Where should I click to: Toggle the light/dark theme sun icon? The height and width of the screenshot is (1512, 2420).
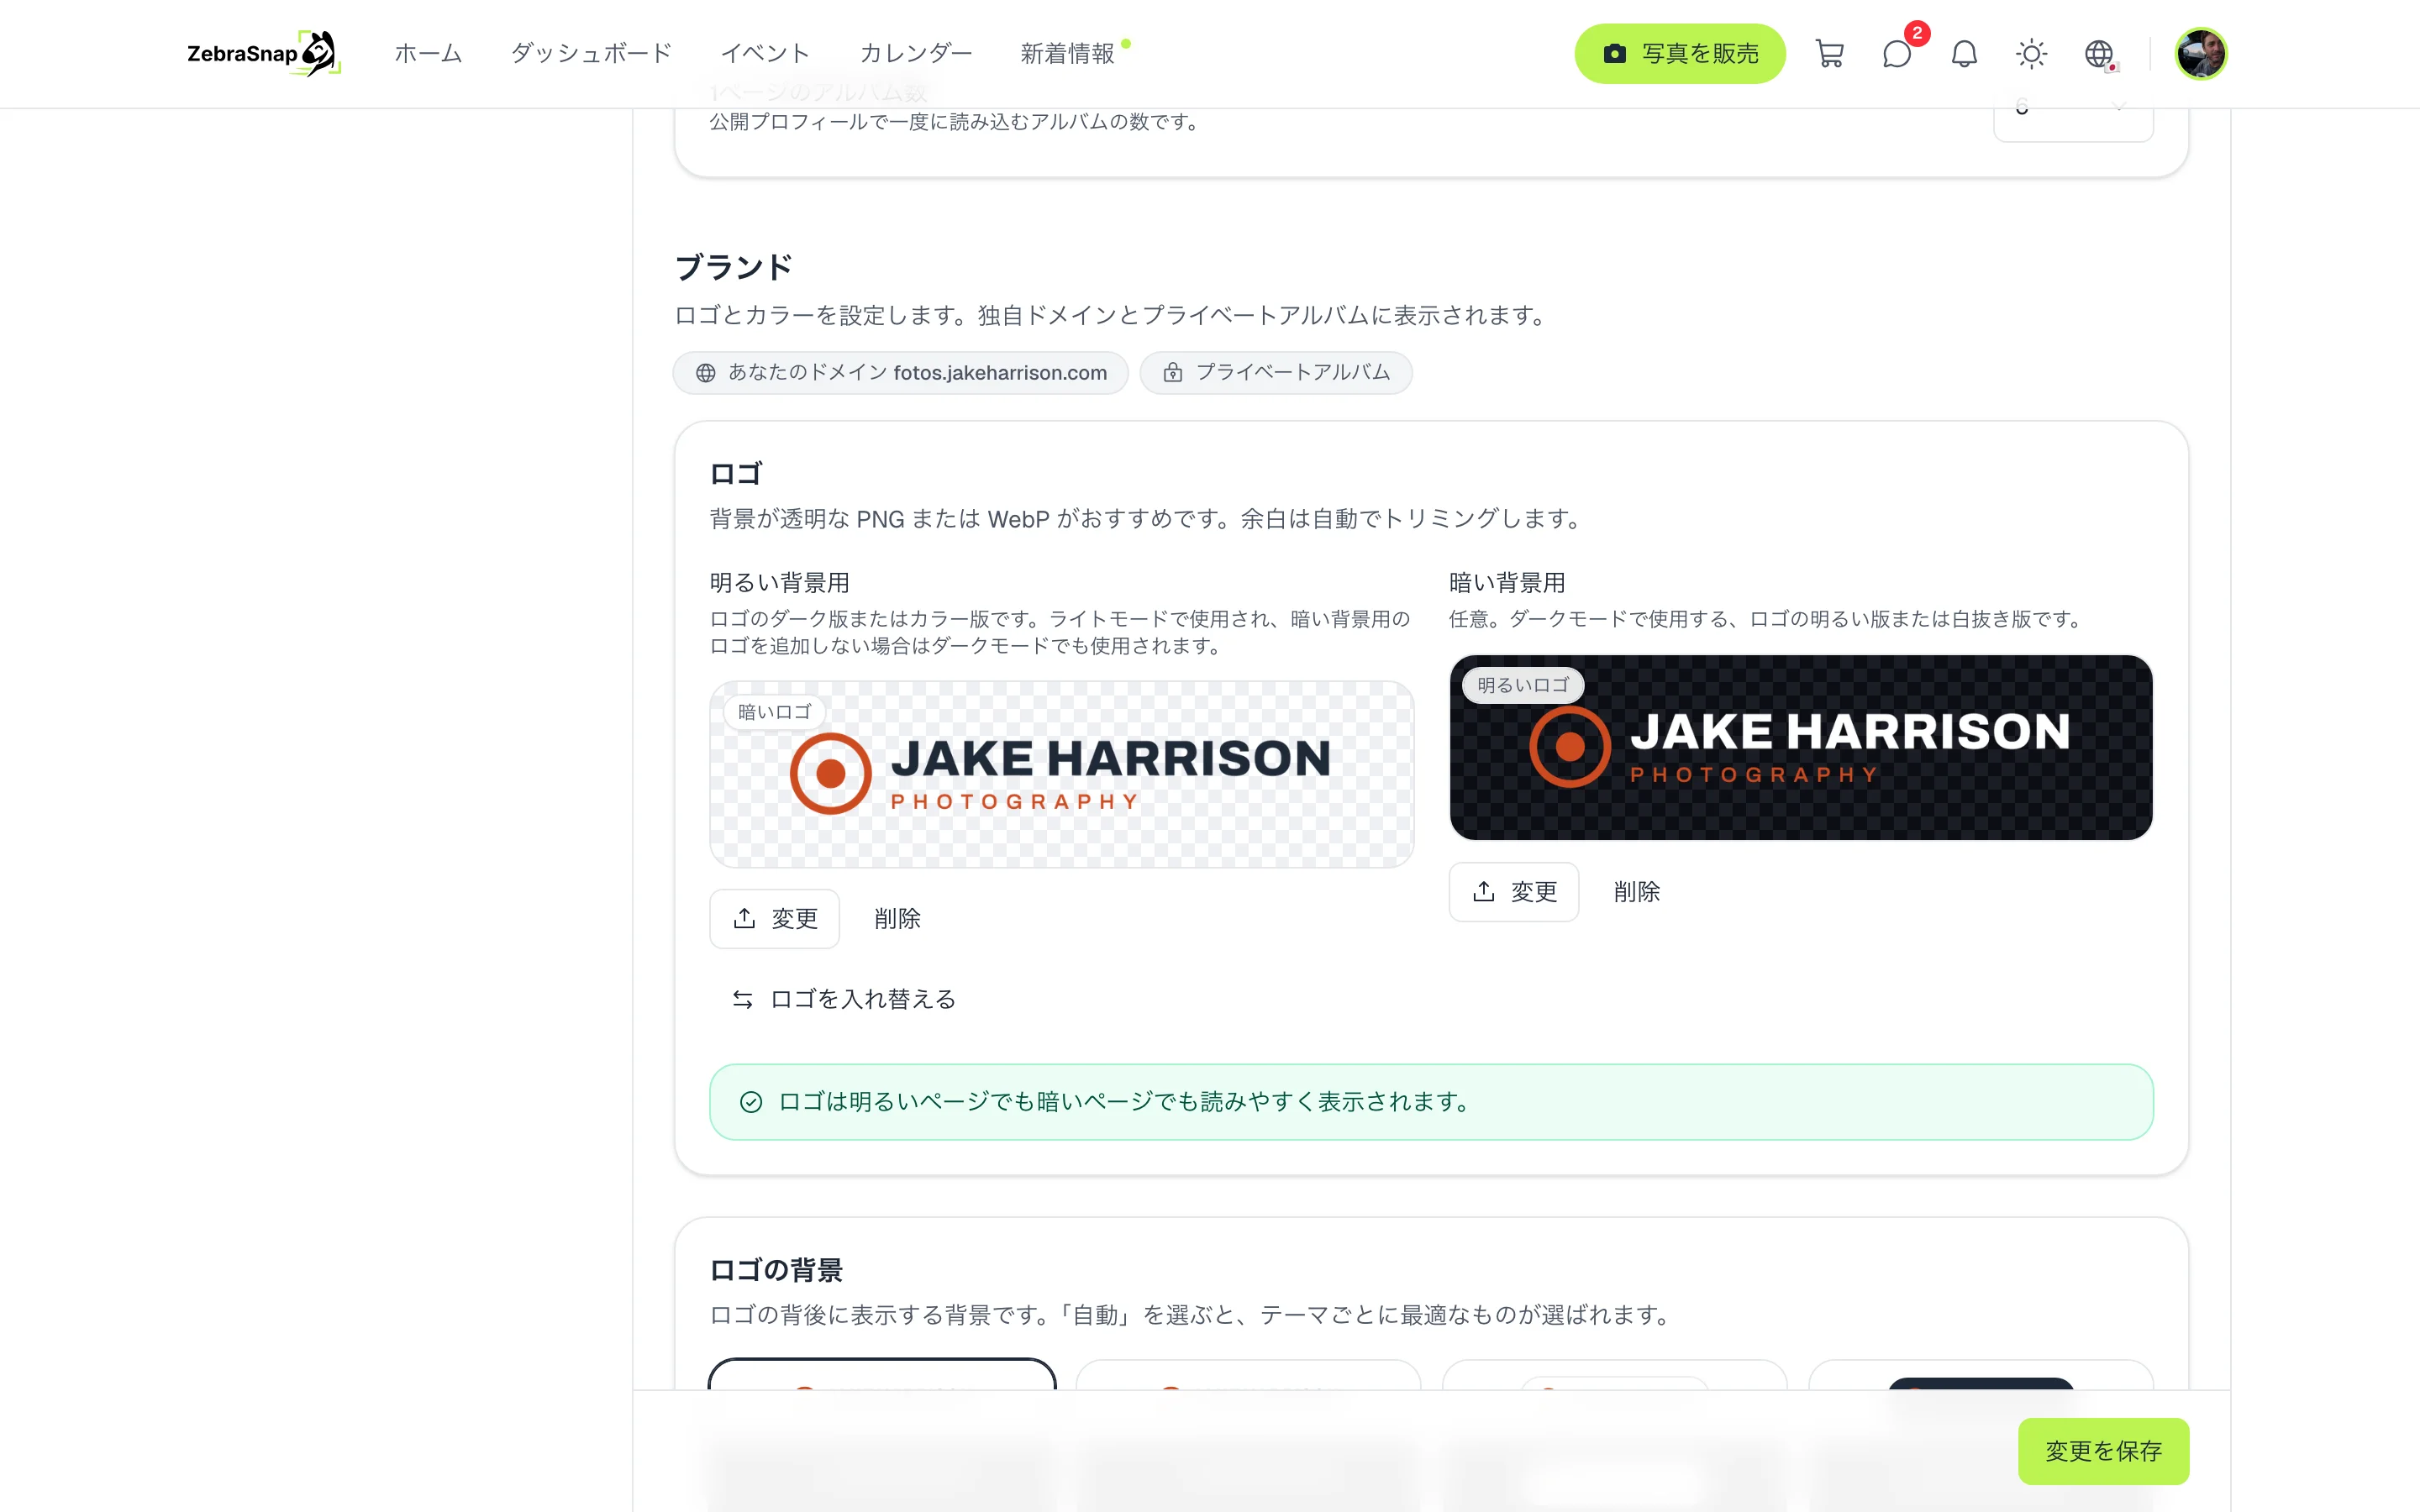tap(2031, 53)
